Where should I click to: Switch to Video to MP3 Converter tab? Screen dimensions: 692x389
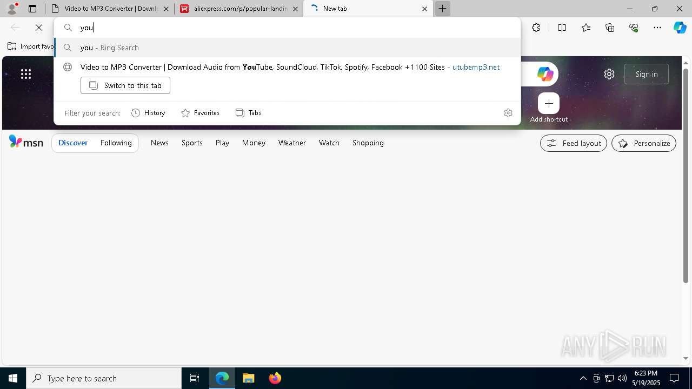[110, 9]
